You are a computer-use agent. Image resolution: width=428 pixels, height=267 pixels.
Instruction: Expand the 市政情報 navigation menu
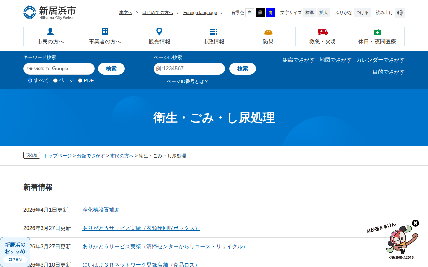214,36
